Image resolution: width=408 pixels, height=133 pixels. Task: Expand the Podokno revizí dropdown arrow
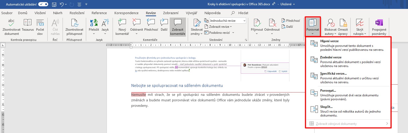pos(233,33)
